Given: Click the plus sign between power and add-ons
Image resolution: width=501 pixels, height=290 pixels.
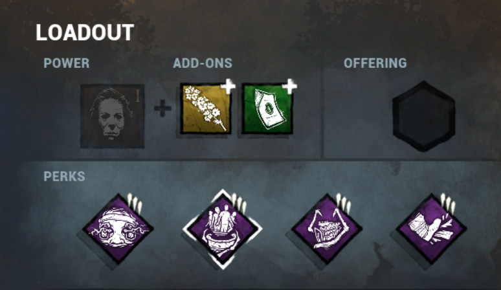Looking at the screenshot, I should 162,108.
